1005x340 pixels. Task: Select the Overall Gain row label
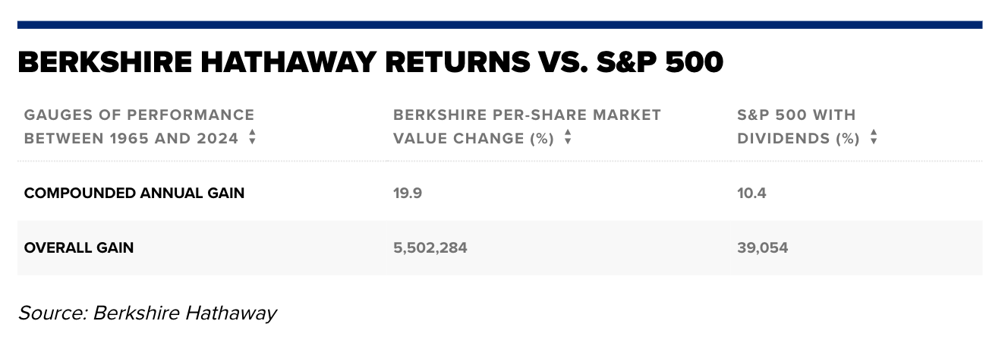pyautogui.click(x=79, y=247)
